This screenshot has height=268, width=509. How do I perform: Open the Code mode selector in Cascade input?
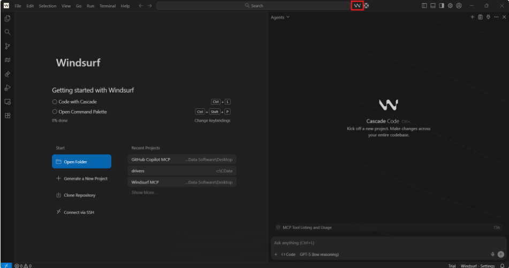288,255
